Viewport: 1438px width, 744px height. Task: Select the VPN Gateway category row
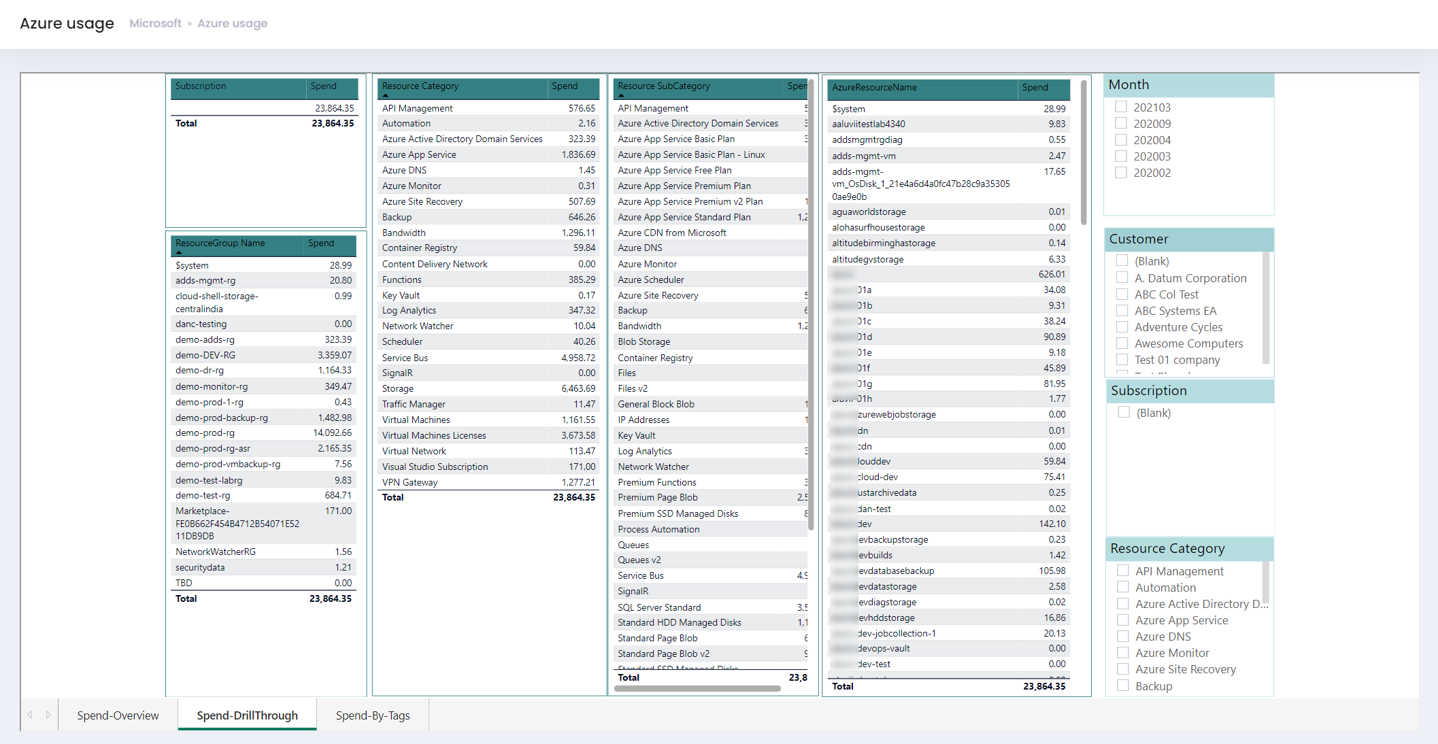click(x=488, y=482)
